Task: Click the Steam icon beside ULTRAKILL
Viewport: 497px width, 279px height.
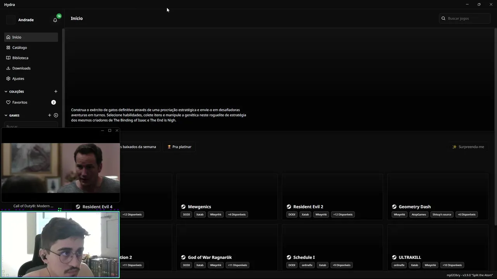Action: [x=394, y=257]
